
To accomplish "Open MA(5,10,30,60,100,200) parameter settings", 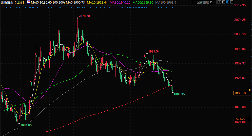I will (48, 2).
